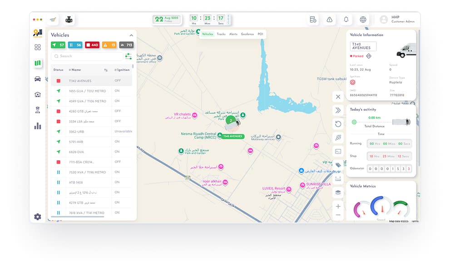This screenshot has height=271, width=450.
Task: Open notifications via the bell icon
Action: (x=346, y=20)
